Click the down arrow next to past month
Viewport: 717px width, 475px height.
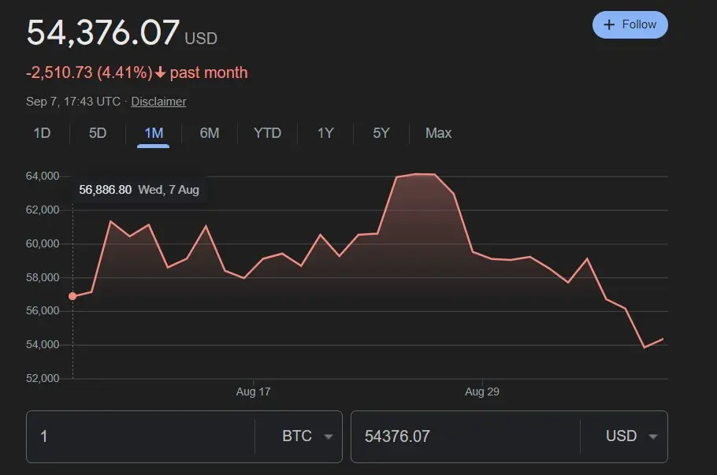click(160, 72)
